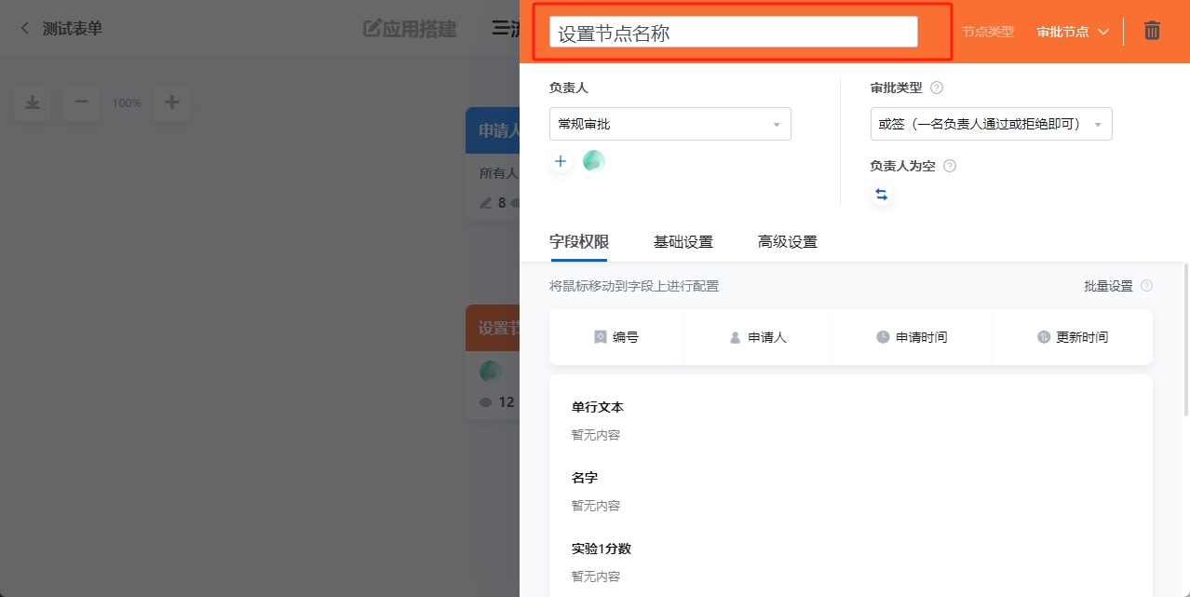Image resolution: width=1190 pixels, height=597 pixels.
Task: Open the 审批节点 node type dropdown
Action: tap(1073, 30)
